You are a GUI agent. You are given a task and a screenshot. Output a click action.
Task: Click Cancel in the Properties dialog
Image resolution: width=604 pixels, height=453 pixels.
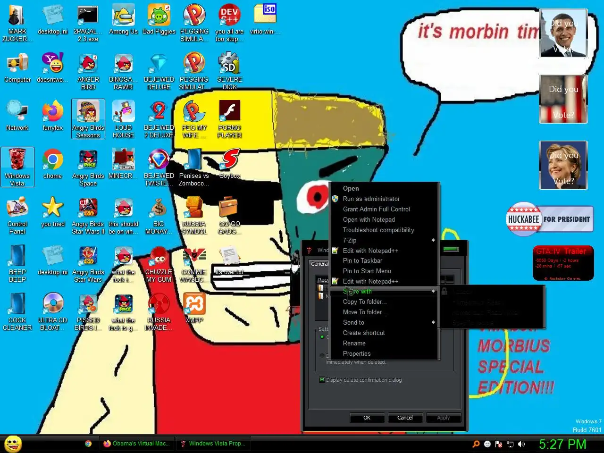(x=405, y=418)
